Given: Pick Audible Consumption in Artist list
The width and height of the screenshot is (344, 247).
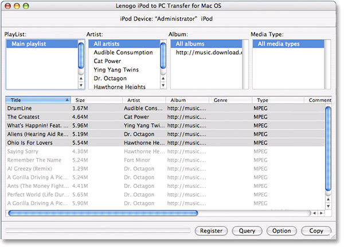Looking at the screenshot, I should click(123, 53).
